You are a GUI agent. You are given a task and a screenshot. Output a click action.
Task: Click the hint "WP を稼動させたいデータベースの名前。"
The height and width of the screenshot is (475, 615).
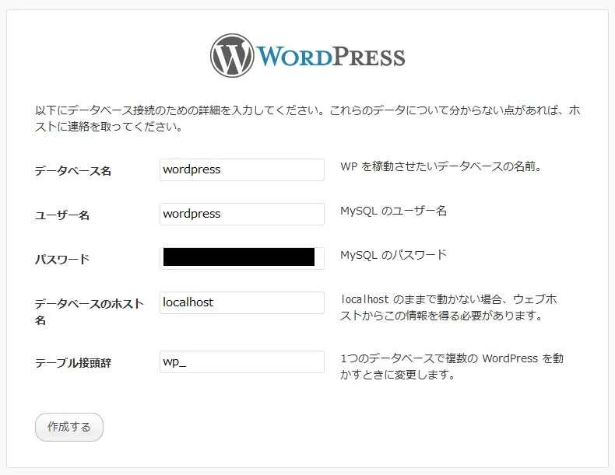click(x=441, y=166)
